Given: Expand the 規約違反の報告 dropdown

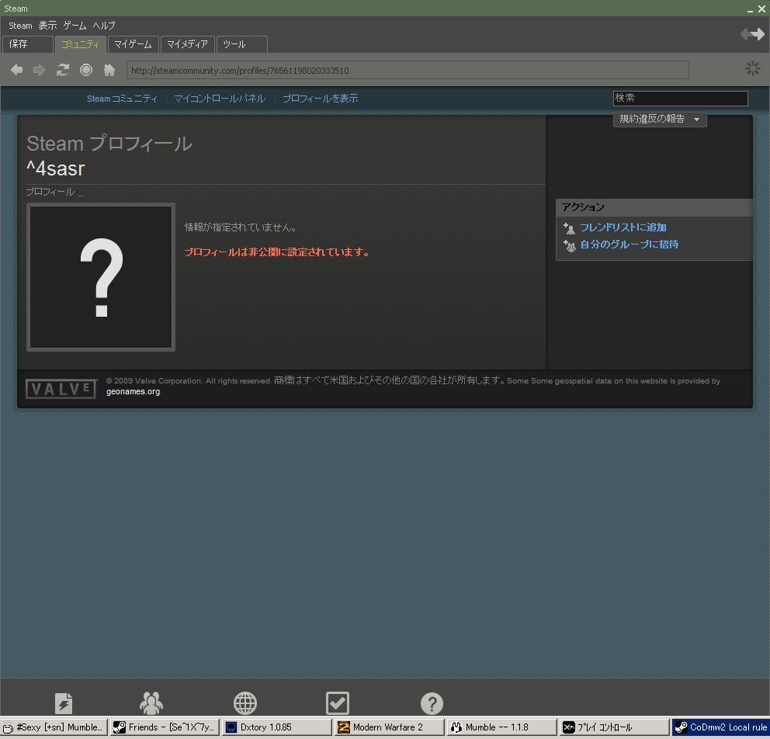Looking at the screenshot, I should coord(660,119).
